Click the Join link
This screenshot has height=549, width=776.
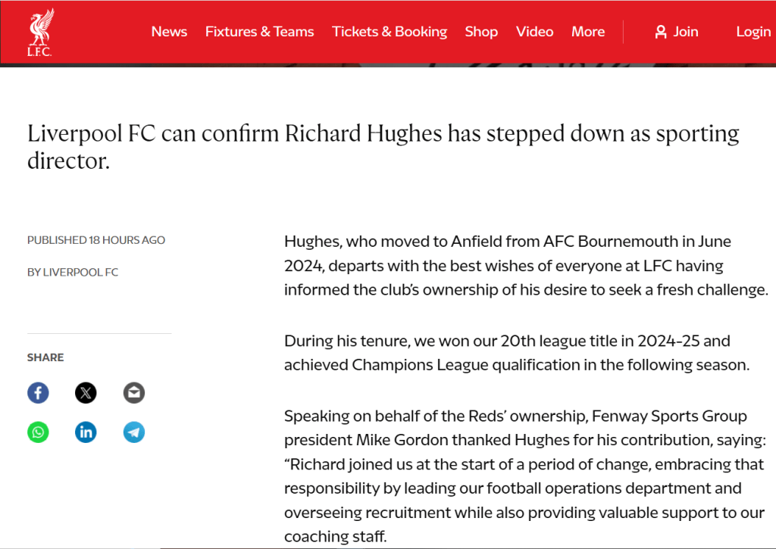pos(685,32)
